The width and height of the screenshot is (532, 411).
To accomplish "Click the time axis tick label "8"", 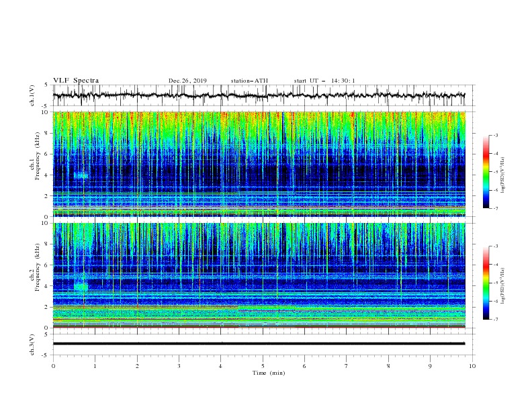I will 388,366.
